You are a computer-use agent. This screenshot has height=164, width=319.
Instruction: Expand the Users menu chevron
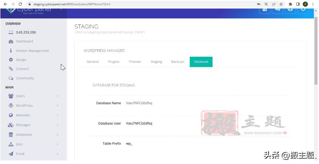(x=57, y=96)
